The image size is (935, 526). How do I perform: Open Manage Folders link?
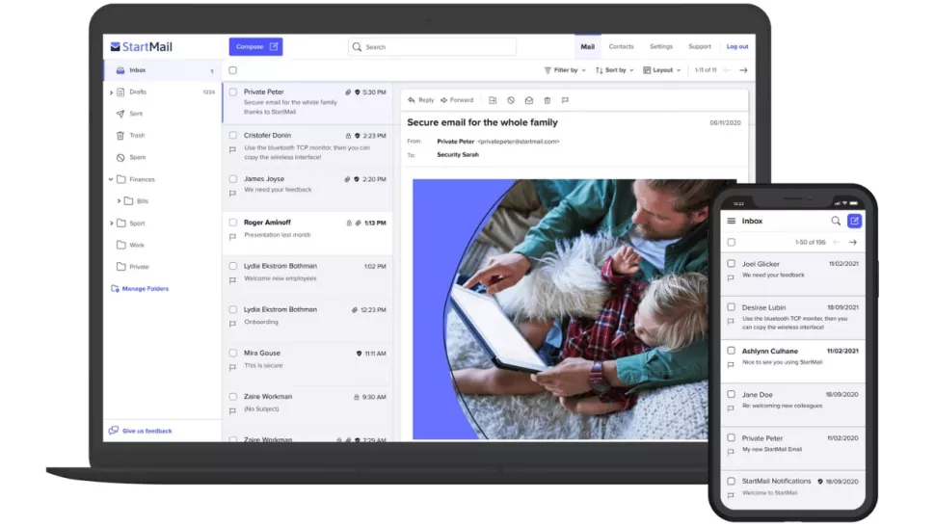coord(140,289)
